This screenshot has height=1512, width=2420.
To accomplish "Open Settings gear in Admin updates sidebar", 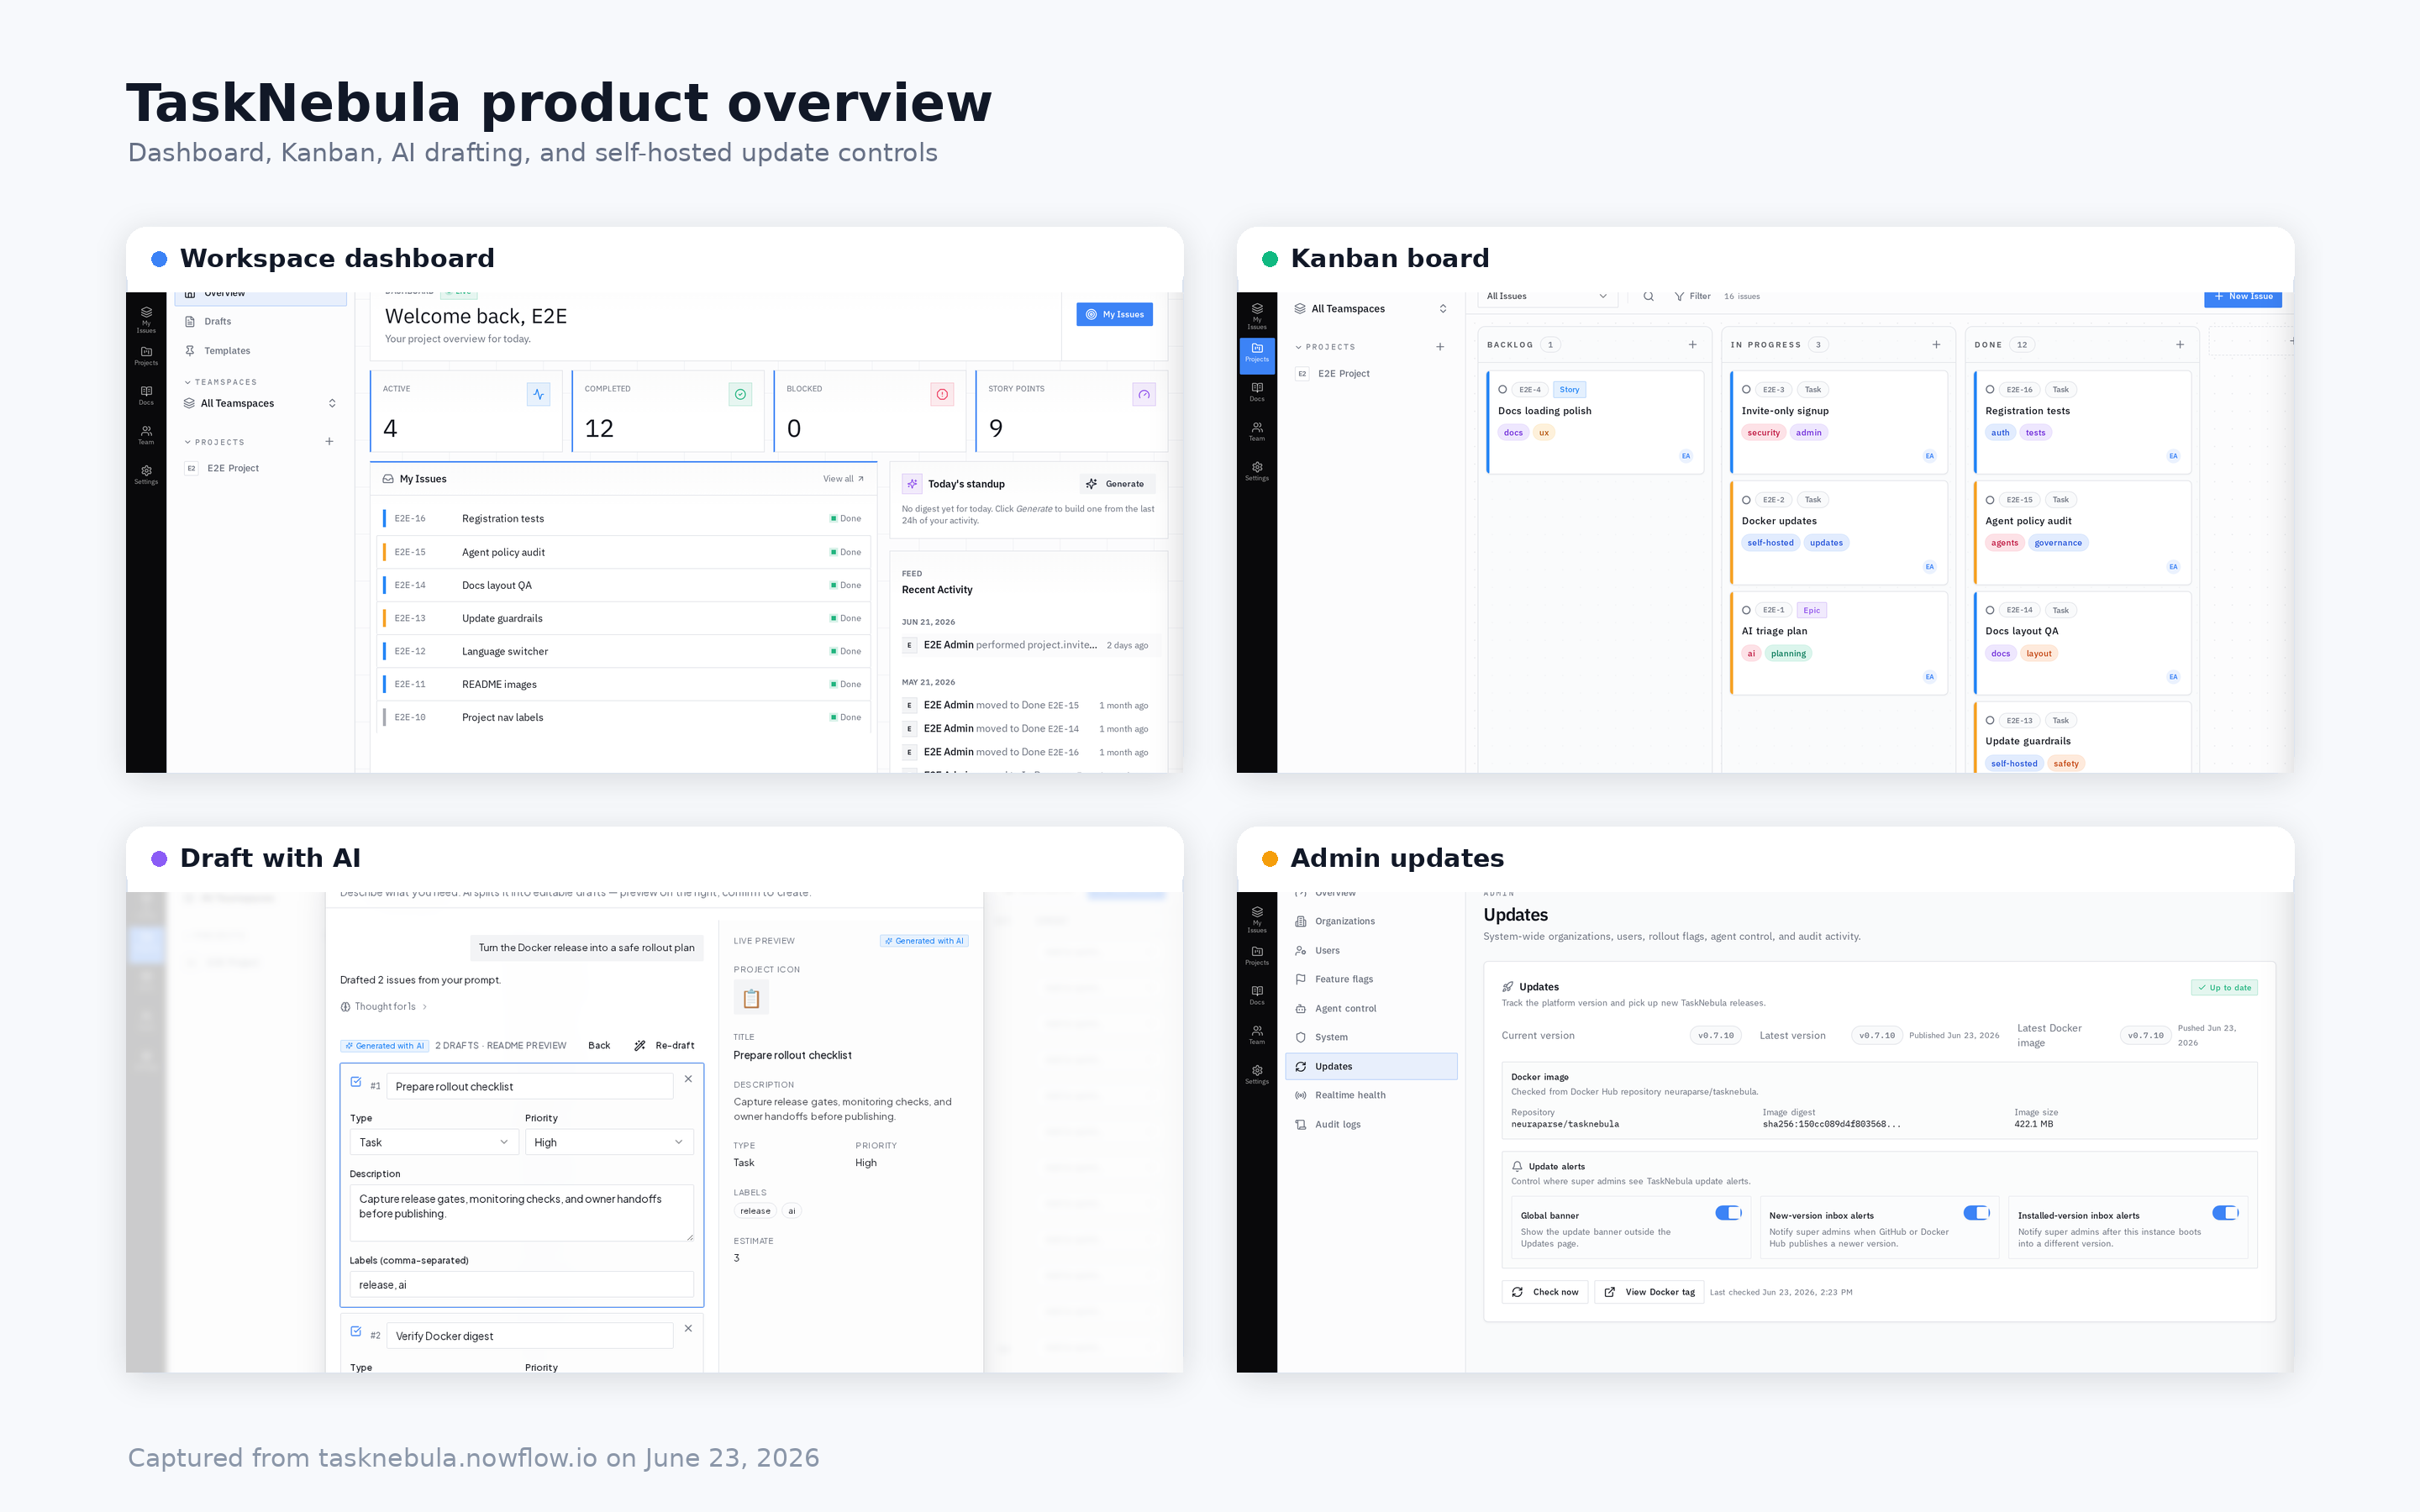I will click(x=1257, y=1074).
